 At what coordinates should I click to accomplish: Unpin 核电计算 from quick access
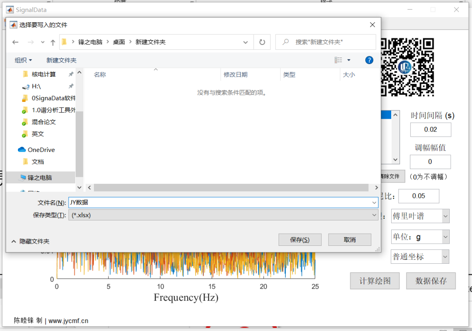click(71, 74)
